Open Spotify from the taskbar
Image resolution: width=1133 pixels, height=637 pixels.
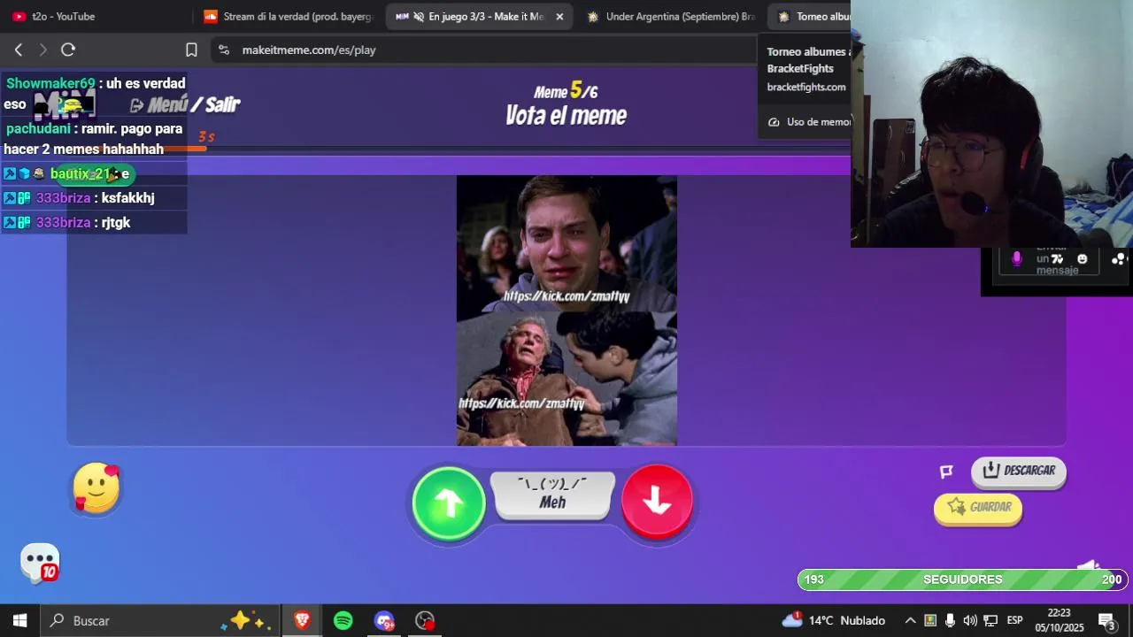(x=343, y=620)
